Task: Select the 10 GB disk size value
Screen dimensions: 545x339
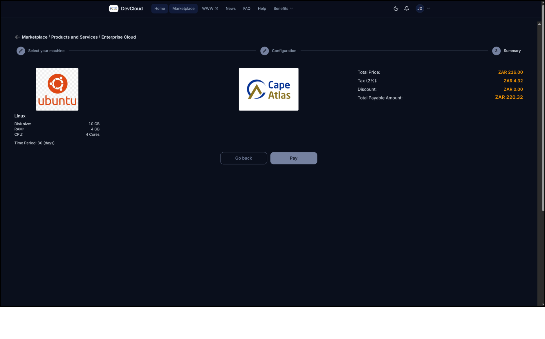Action: (94, 124)
